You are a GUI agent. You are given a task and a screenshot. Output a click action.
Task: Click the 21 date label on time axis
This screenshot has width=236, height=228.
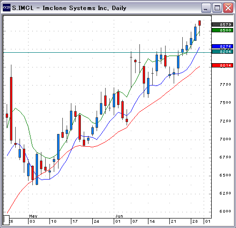point(174,221)
